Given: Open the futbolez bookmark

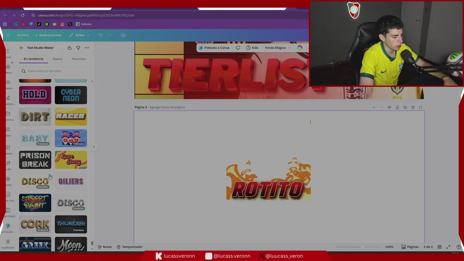Looking at the screenshot, I should 84,24.
